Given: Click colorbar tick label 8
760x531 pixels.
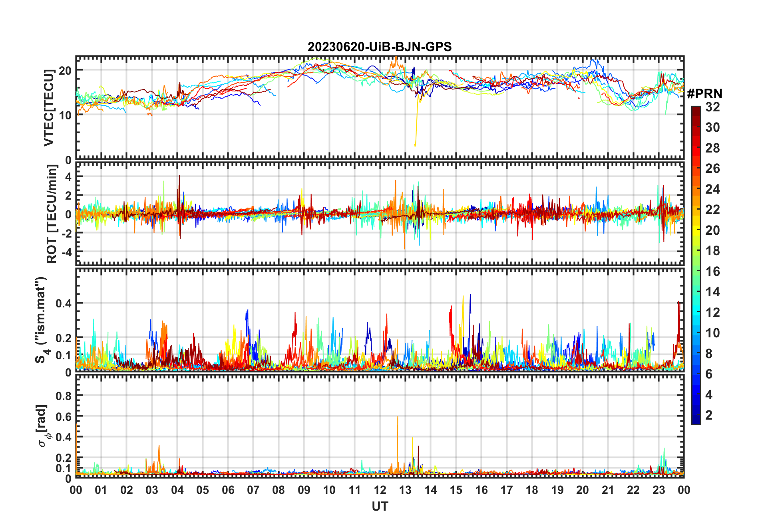Looking at the screenshot, I should coord(709,354).
